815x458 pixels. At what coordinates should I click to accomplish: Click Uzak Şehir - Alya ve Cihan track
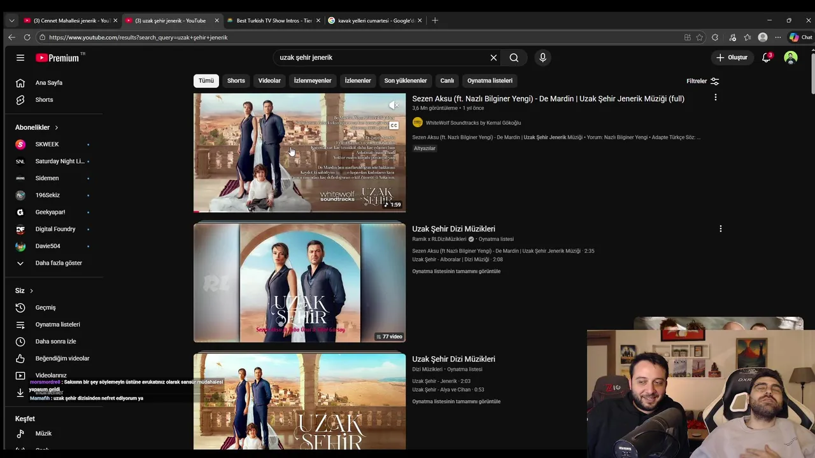click(448, 390)
